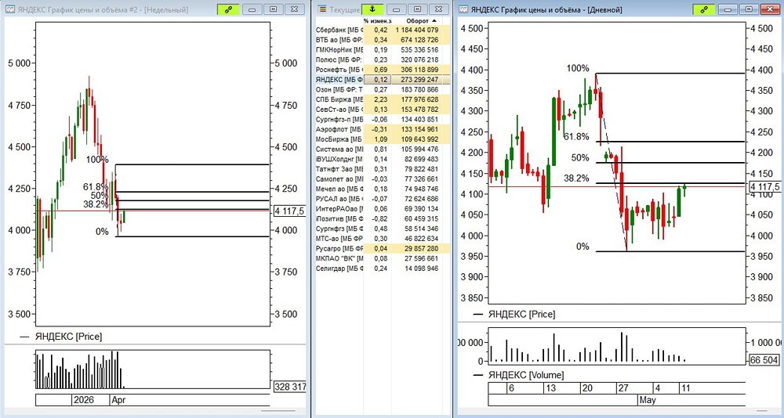
Task: Select the Сбербанк row in the table
Action: 383,30
